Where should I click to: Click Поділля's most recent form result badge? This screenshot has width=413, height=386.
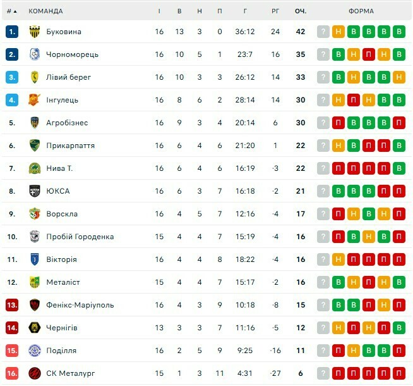[x=338, y=351]
